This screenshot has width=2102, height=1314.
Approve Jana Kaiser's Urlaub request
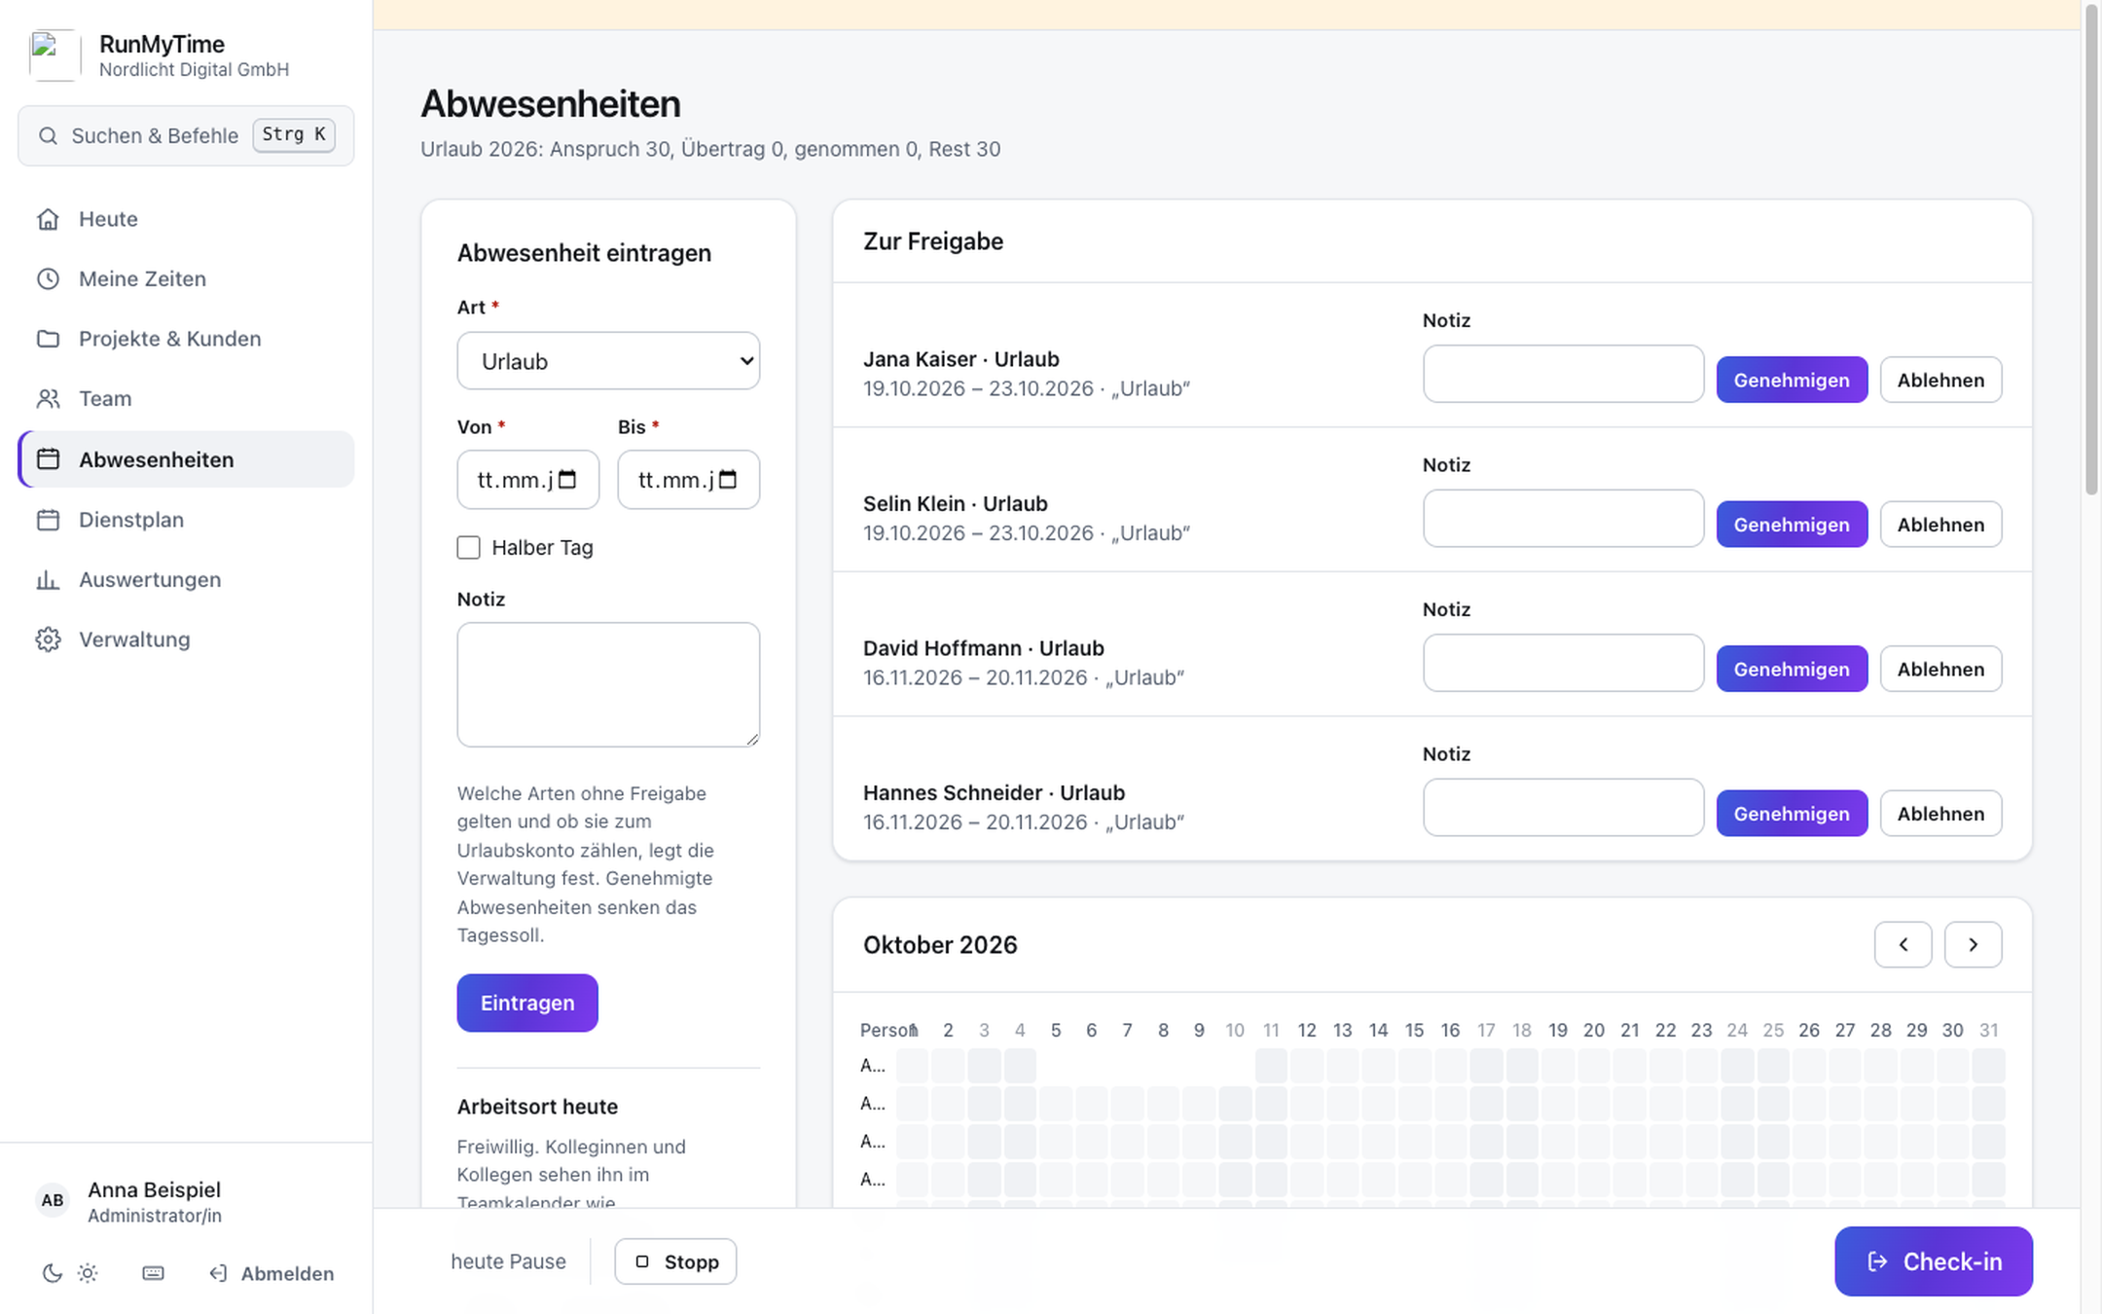(x=1792, y=380)
